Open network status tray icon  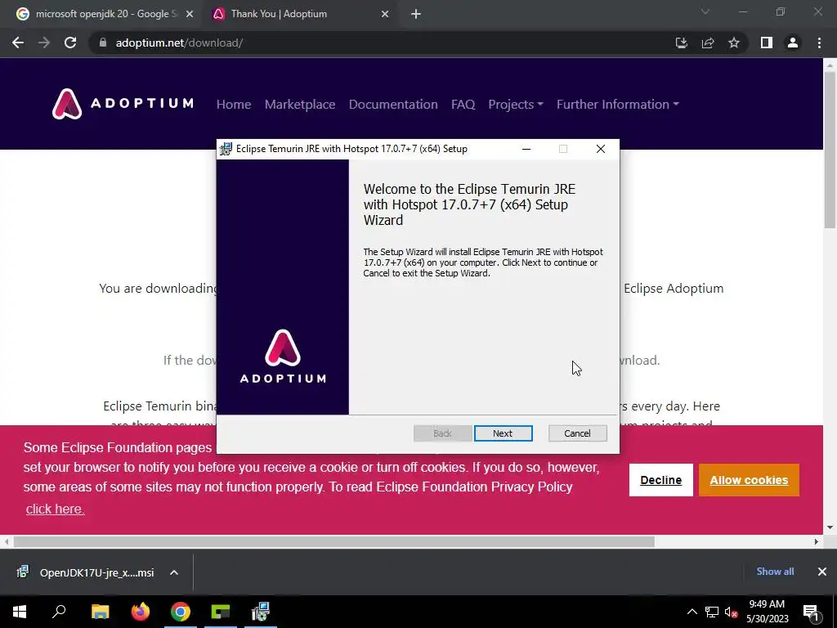tap(712, 612)
